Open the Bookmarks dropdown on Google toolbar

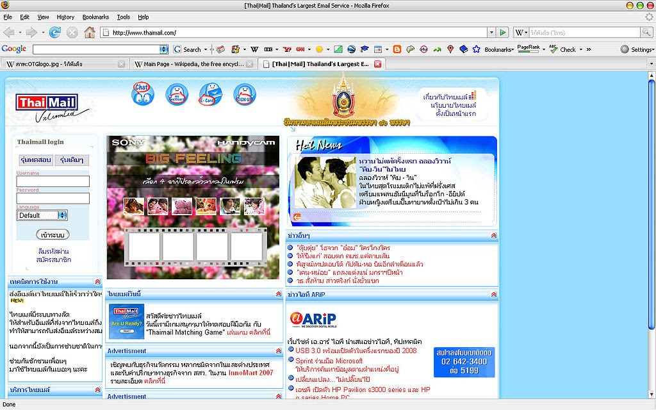point(498,49)
